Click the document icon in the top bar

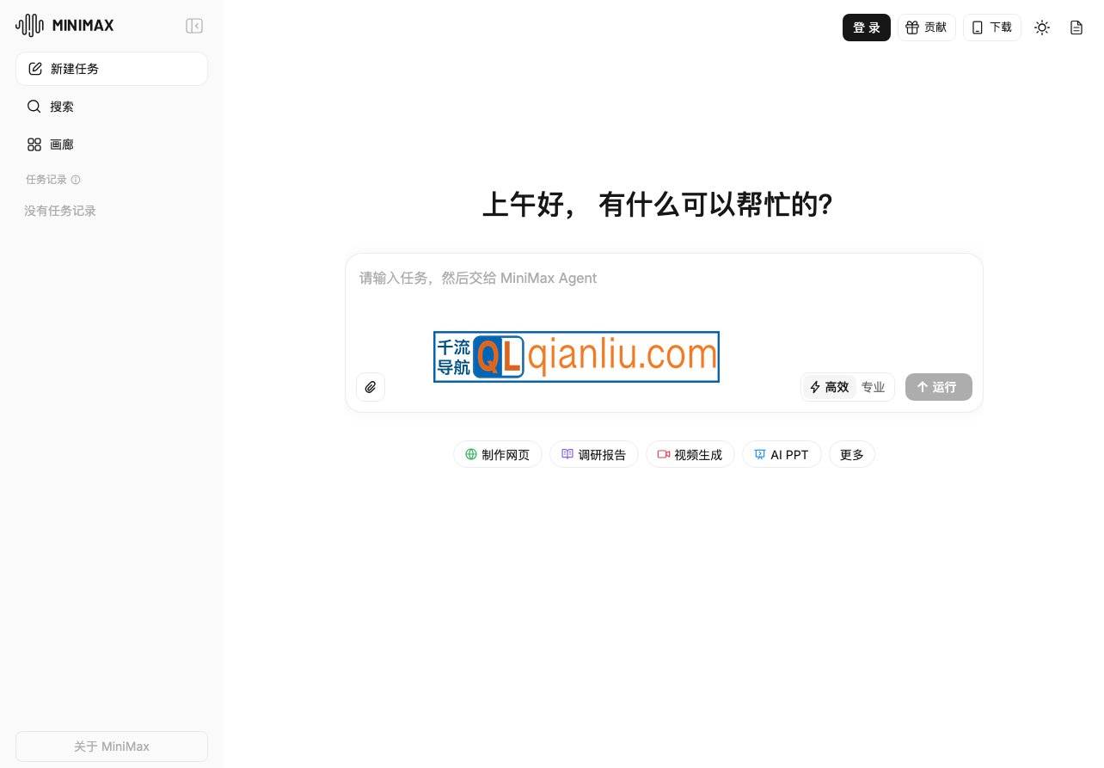point(1076,28)
